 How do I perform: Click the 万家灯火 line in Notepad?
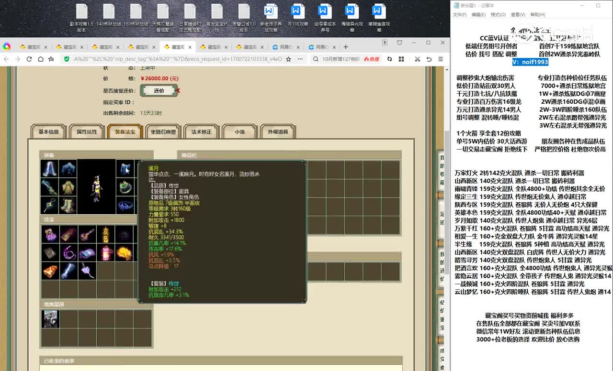(x=519, y=173)
